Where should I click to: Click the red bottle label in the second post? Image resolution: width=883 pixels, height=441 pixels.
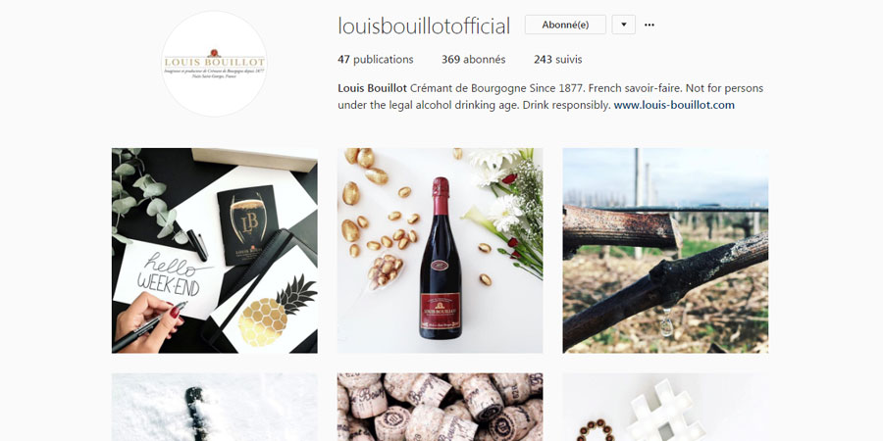440,310
